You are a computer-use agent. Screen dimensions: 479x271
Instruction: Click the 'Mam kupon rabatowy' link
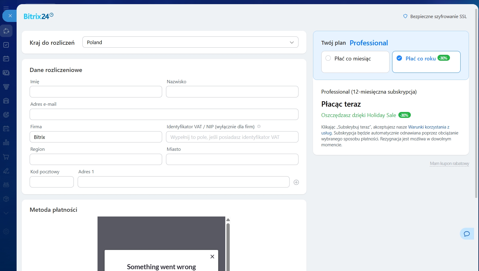tap(449, 163)
